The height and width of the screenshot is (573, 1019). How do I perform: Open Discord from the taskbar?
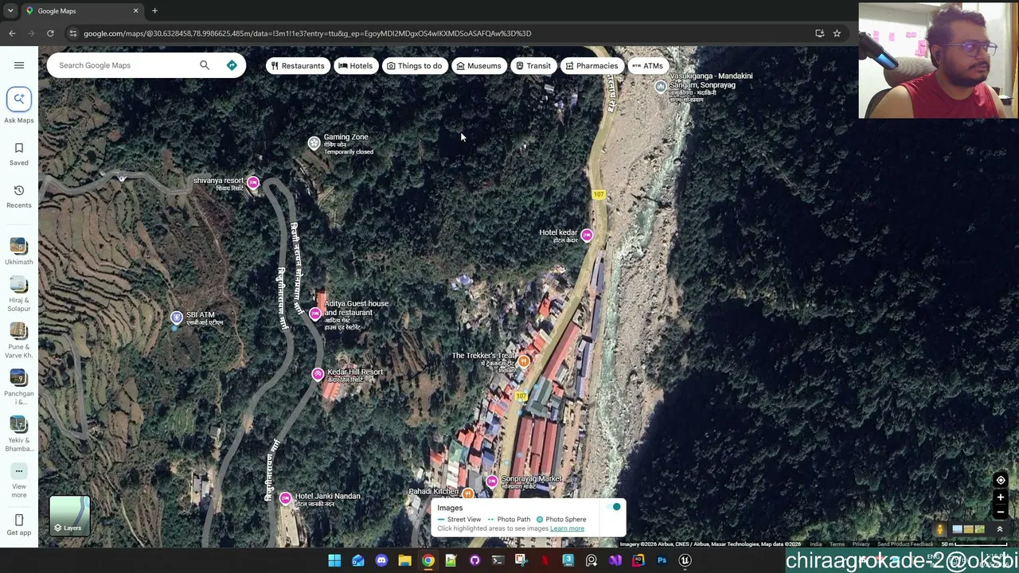pyautogui.click(x=381, y=560)
